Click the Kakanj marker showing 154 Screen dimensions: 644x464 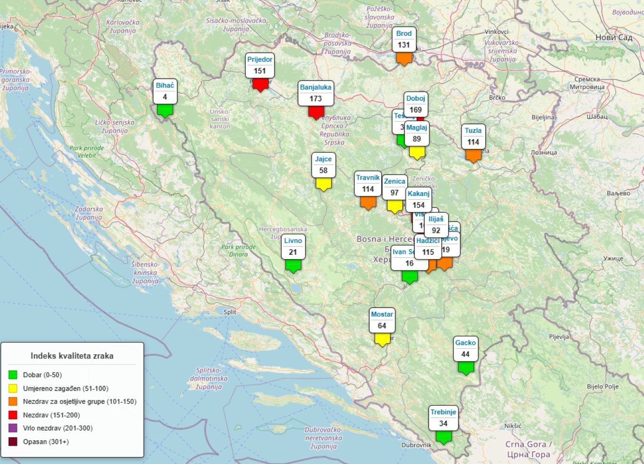[x=419, y=200]
